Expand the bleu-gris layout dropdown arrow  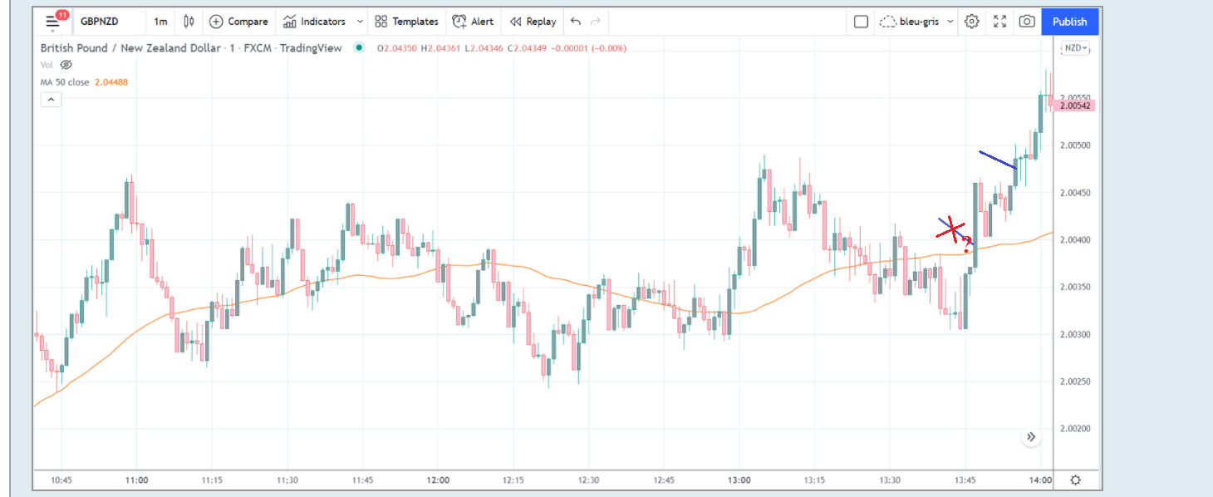(950, 22)
